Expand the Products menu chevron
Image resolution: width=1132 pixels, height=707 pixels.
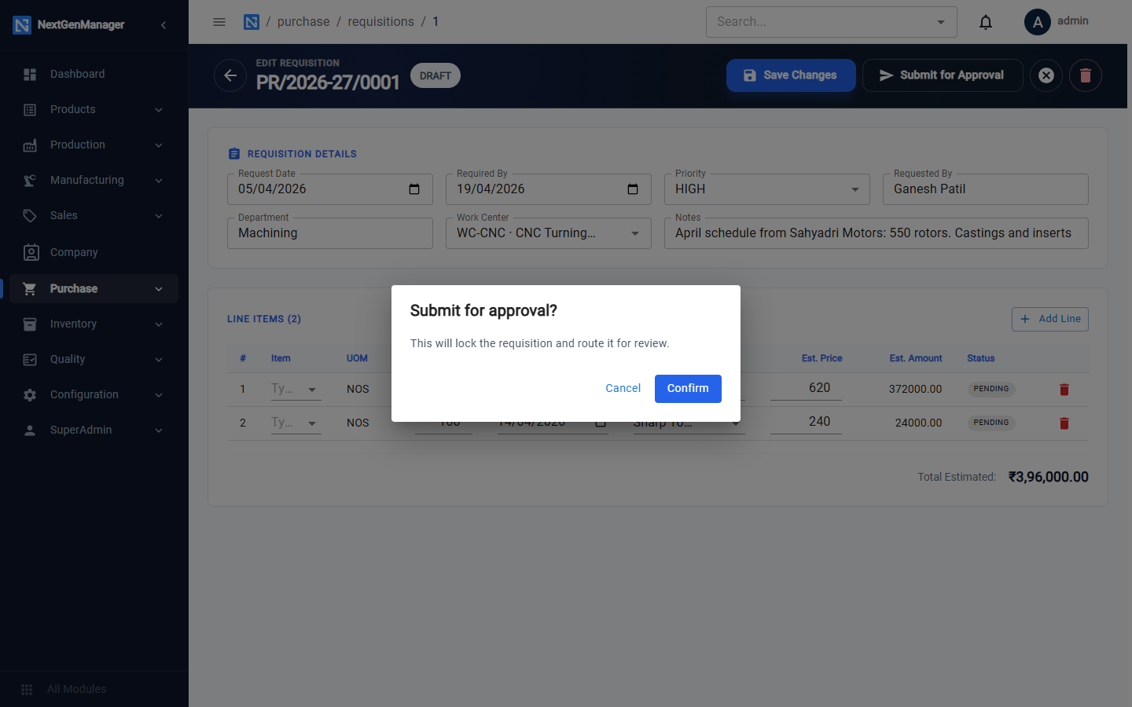point(159,110)
